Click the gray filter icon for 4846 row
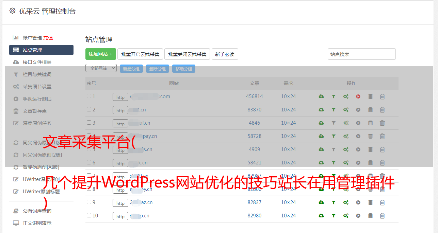The height and width of the screenshot is (233, 438). point(334,123)
